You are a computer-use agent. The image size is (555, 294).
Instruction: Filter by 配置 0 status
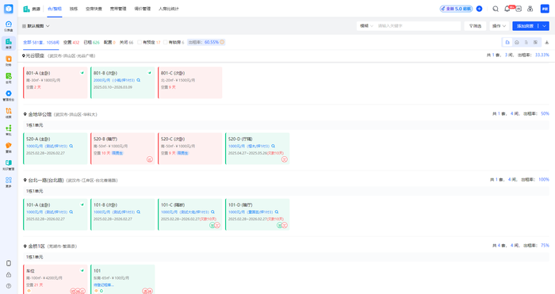pos(109,42)
